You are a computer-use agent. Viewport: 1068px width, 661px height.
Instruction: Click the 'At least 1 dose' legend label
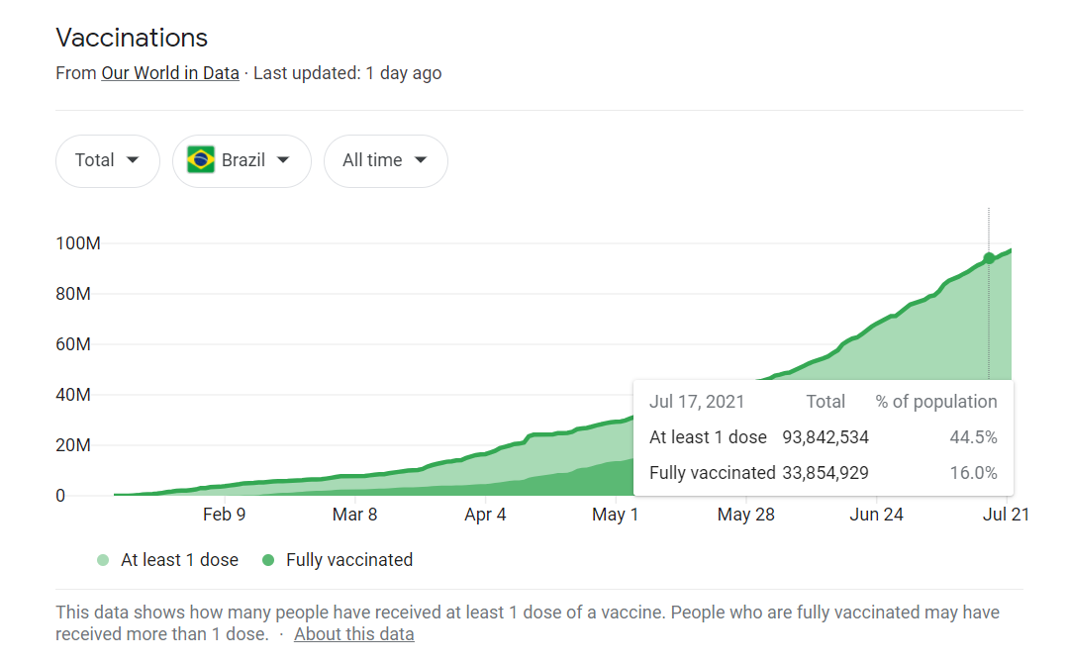(x=179, y=560)
